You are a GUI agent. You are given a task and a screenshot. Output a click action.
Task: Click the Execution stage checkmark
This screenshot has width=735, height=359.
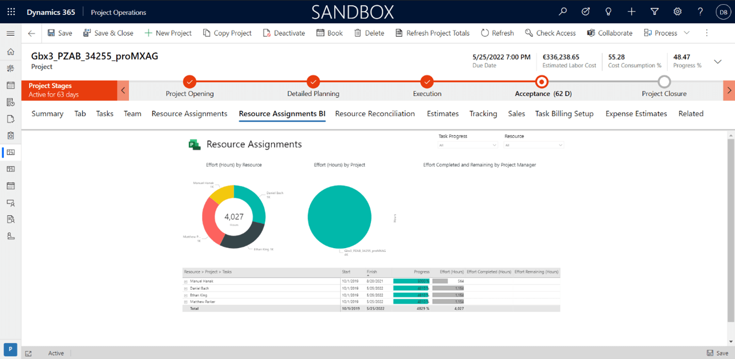click(427, 83)
